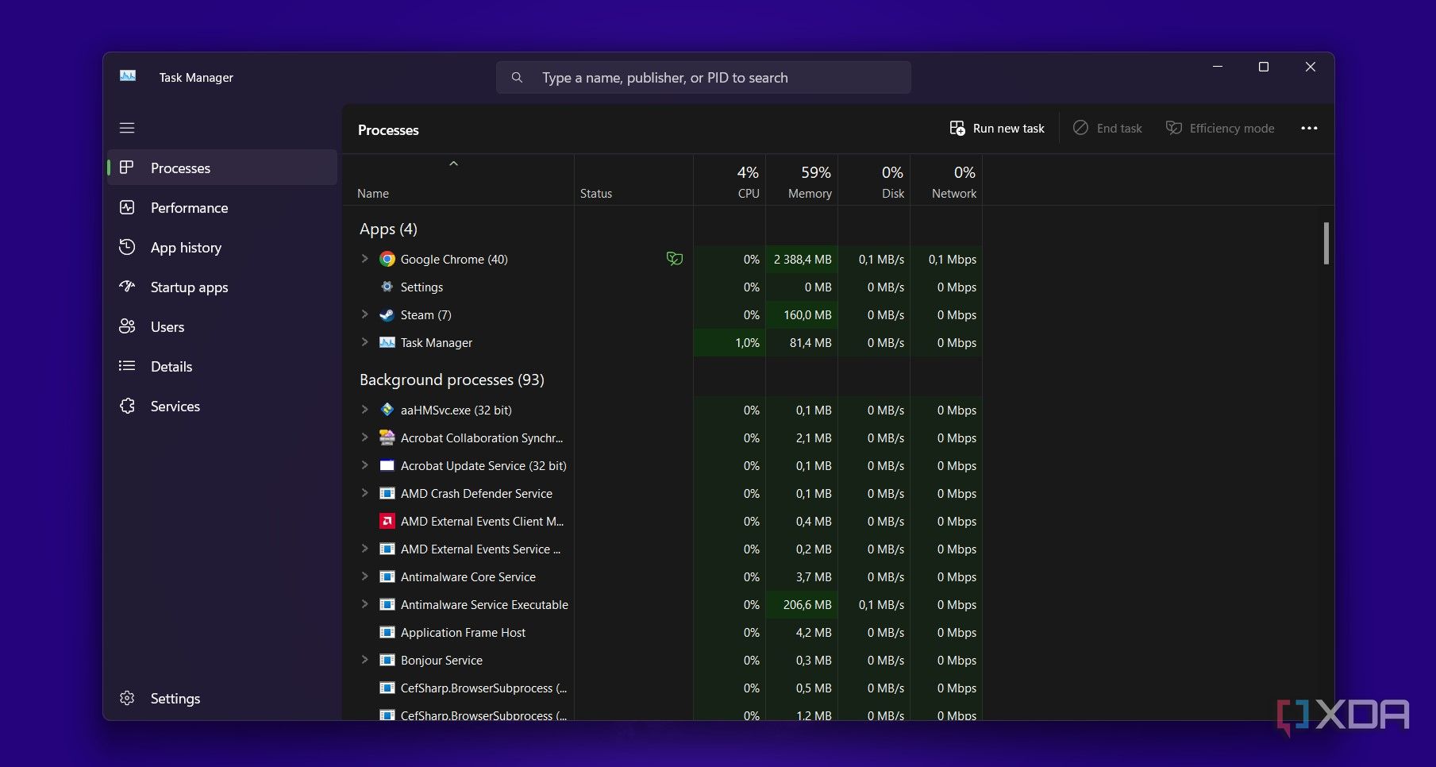This screenshot has width=1436, height=767.
Task: Switch to the Performance page
Action: click(x=222, y=207)
